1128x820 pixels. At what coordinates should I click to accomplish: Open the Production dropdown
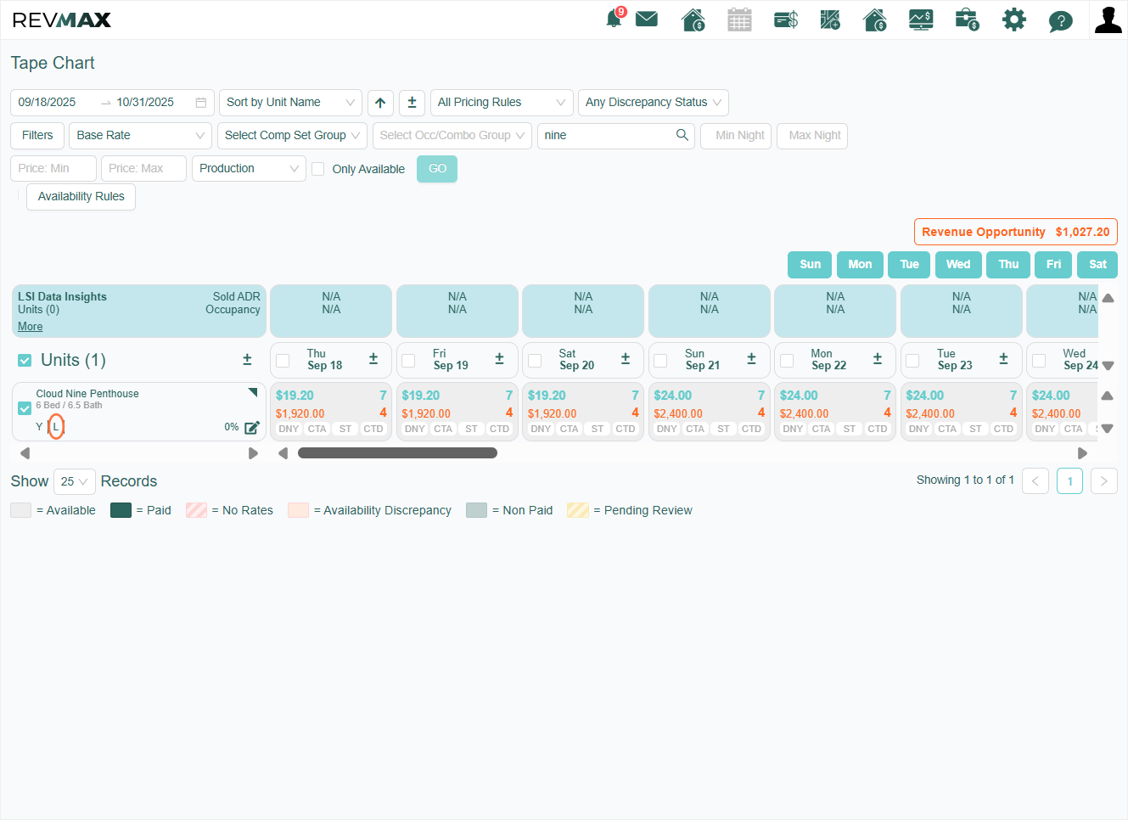249,169
